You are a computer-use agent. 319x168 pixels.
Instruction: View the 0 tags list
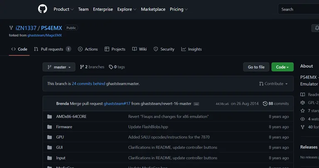[117, 67]
